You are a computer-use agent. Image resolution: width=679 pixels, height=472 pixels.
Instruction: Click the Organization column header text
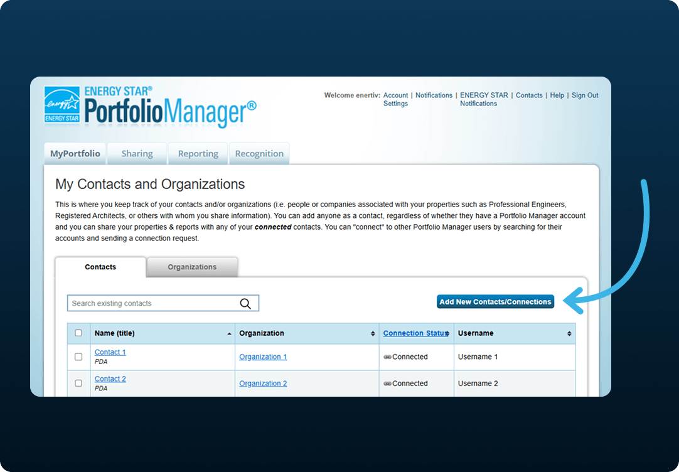coord(262,333)
